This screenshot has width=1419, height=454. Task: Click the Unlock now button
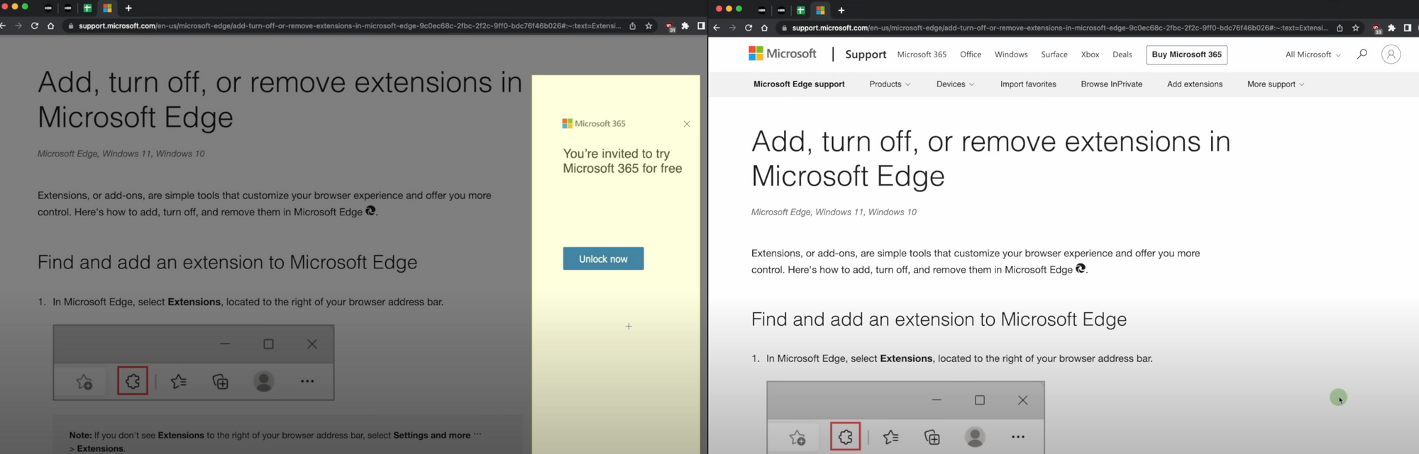(603, 259)
